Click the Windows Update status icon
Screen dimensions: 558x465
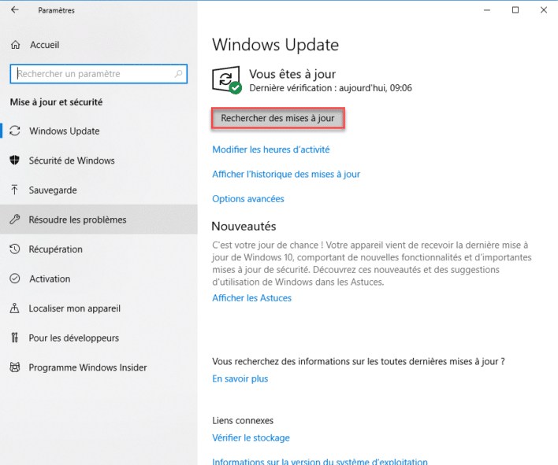(227, 80)
